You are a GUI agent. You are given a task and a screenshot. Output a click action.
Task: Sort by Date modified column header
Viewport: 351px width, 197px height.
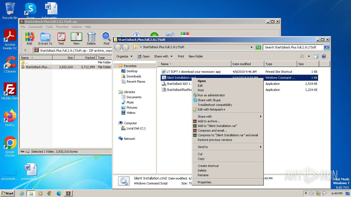pos(248,64)
